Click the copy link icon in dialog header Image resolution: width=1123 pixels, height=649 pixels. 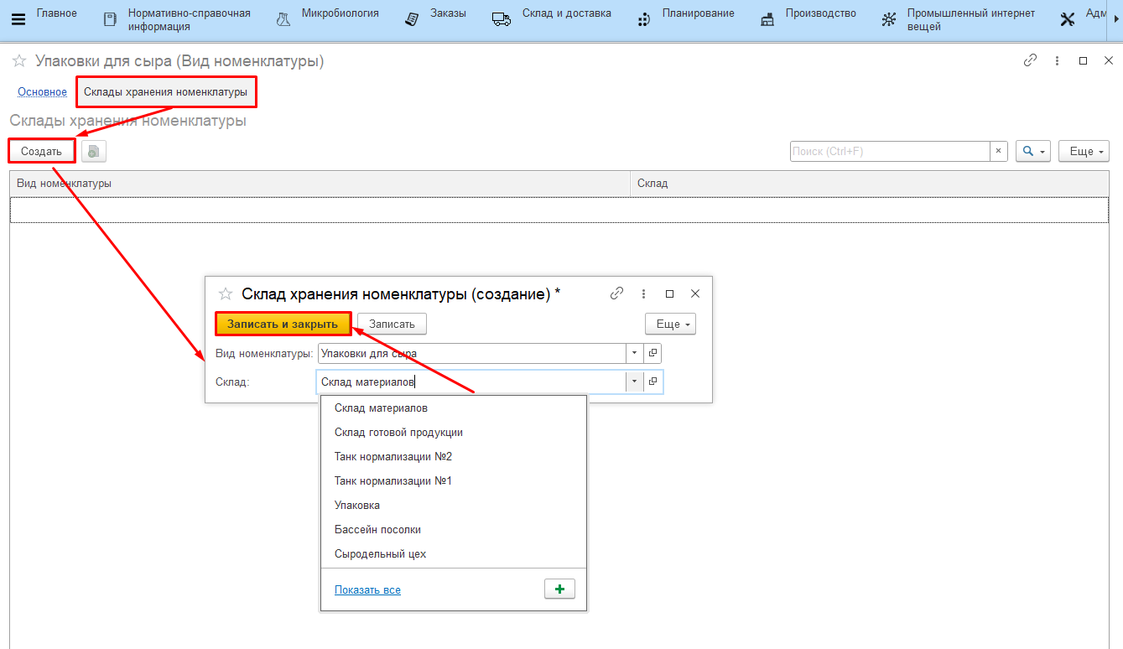[x=616, y=293]
